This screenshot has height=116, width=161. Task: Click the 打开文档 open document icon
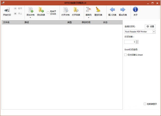pyautogui.click(x=65, y=10)
